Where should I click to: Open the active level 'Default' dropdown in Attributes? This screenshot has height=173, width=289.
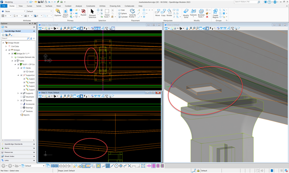39,11
